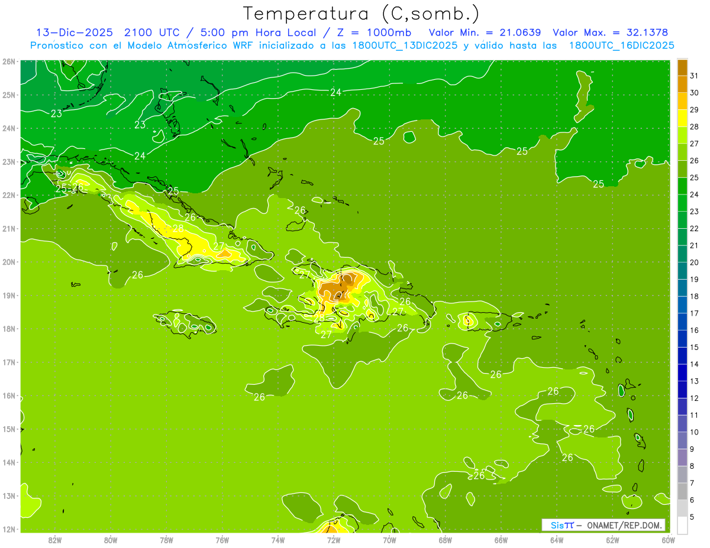
Task: Click the 70W longitude label
Action: tap(389, 539)
